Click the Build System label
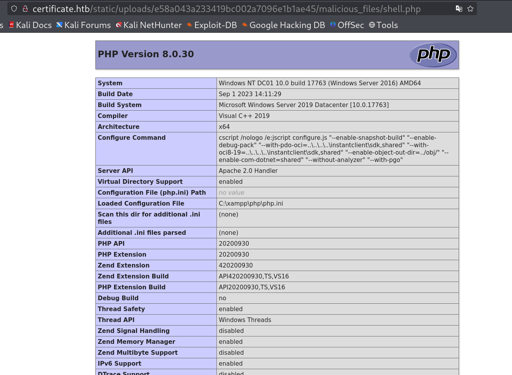The width and height of the screenshot is (512, 375). [120, 105]
